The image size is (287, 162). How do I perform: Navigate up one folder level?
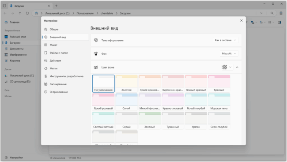tap(20, 13)
